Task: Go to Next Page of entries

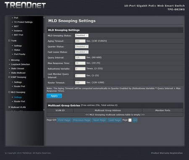Action: [100, 120]
